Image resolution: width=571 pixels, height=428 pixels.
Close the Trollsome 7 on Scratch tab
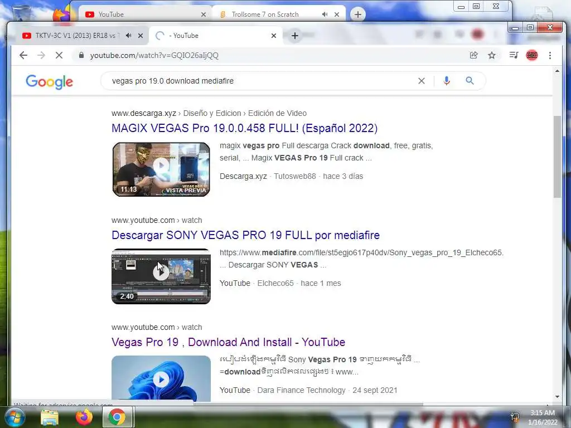(x=337, y=14)
